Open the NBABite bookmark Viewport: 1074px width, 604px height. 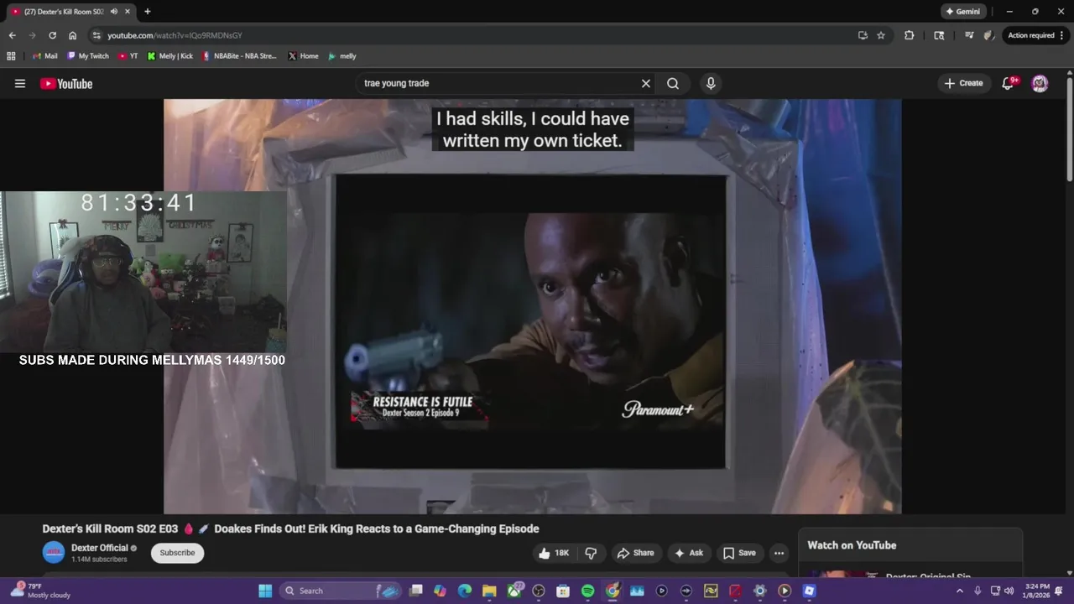tap(239, 56)
